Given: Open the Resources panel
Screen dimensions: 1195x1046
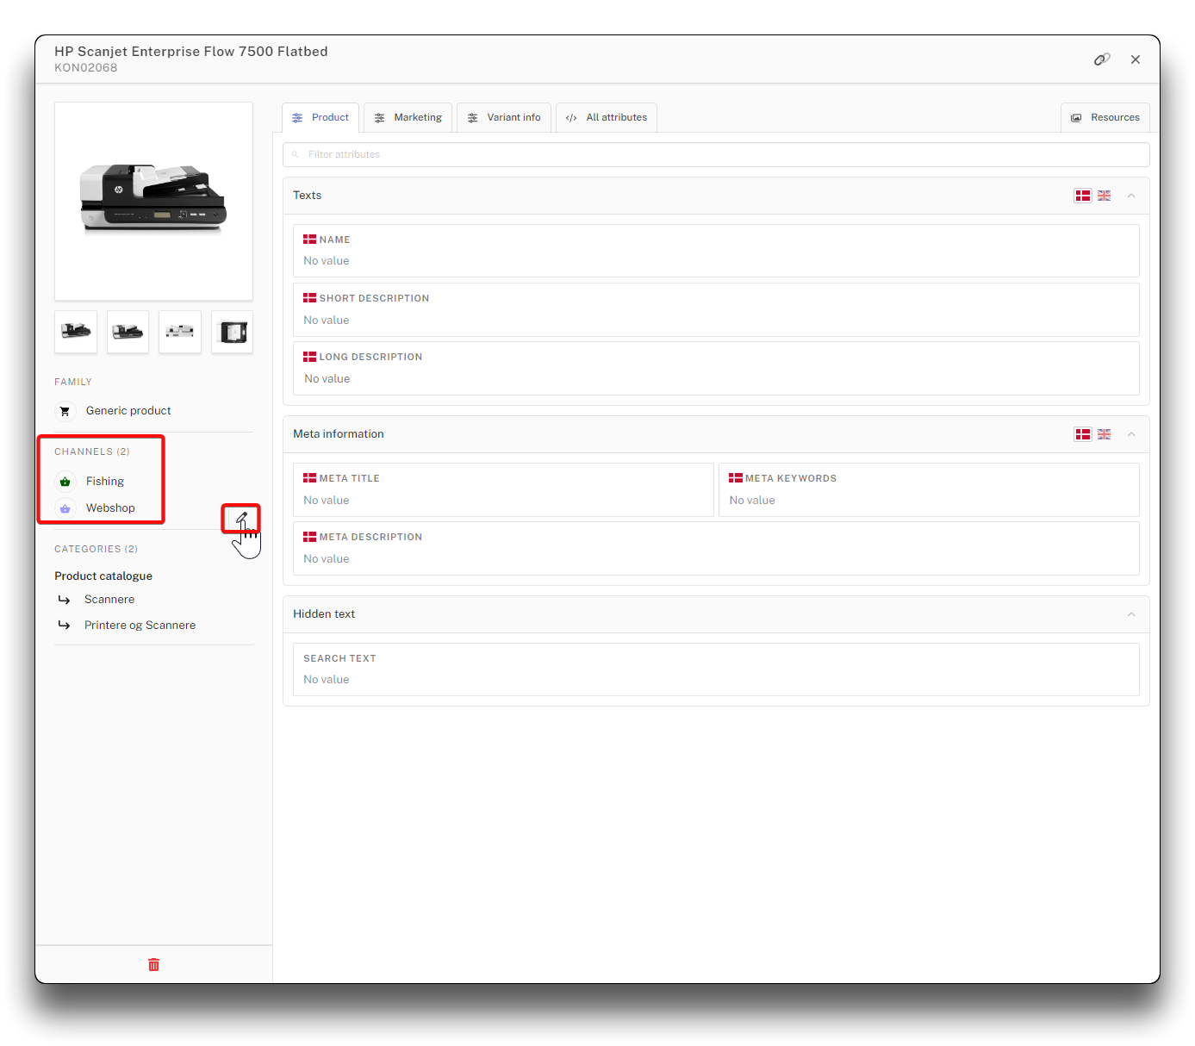Looking at the screenshot, I should point(1105,118).
